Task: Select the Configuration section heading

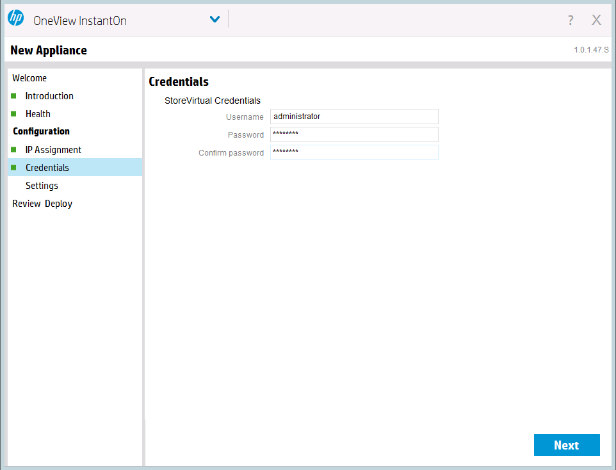Action: (x=41, y=131)
